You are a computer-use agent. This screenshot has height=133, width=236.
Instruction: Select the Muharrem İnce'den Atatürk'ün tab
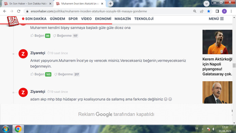tap(80, 4)
